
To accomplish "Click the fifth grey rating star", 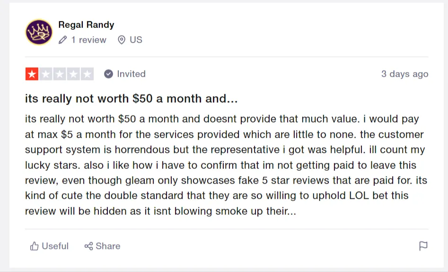I will pos(87,74).
